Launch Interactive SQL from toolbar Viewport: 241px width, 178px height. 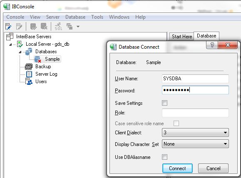(58, 27)
